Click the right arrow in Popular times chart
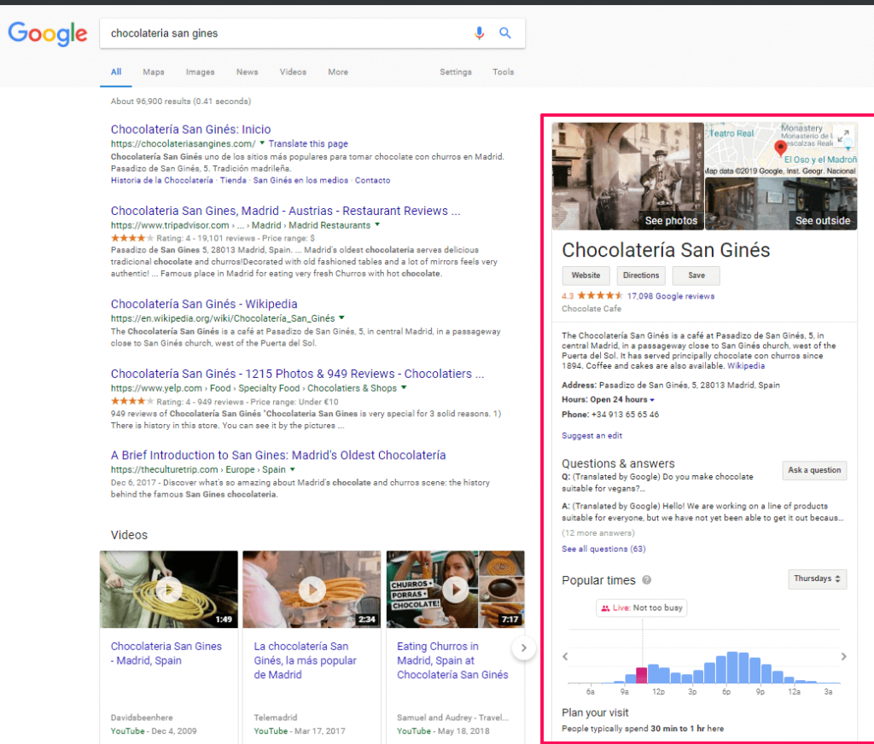874x744 pixels. (842, 657)
